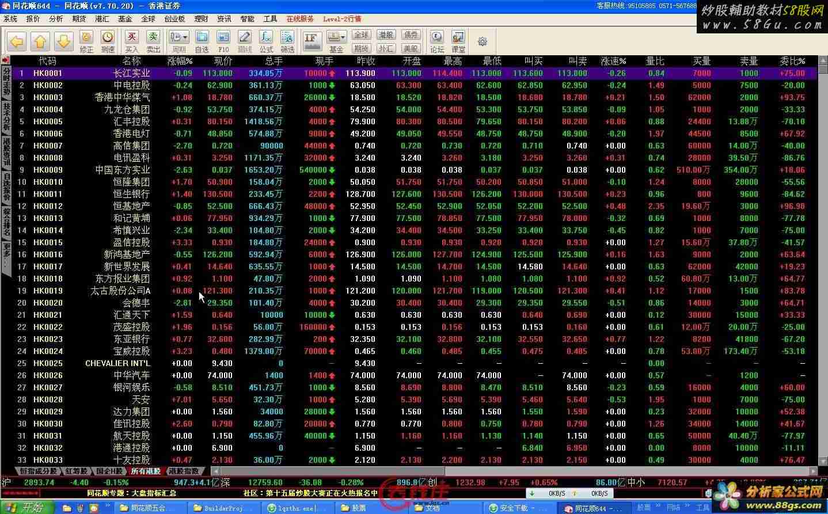The image size is (828, 514).
Task: Click the down arrow toolbar icon
Action: click(x=63, y=41)
